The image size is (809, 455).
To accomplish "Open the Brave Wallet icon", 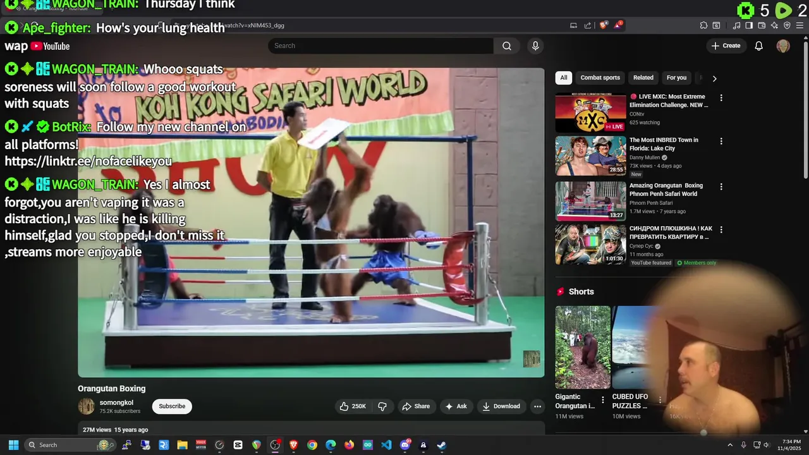I will point(762,25).
